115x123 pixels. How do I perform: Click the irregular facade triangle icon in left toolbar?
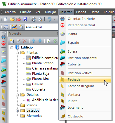(x=4, y=98)
